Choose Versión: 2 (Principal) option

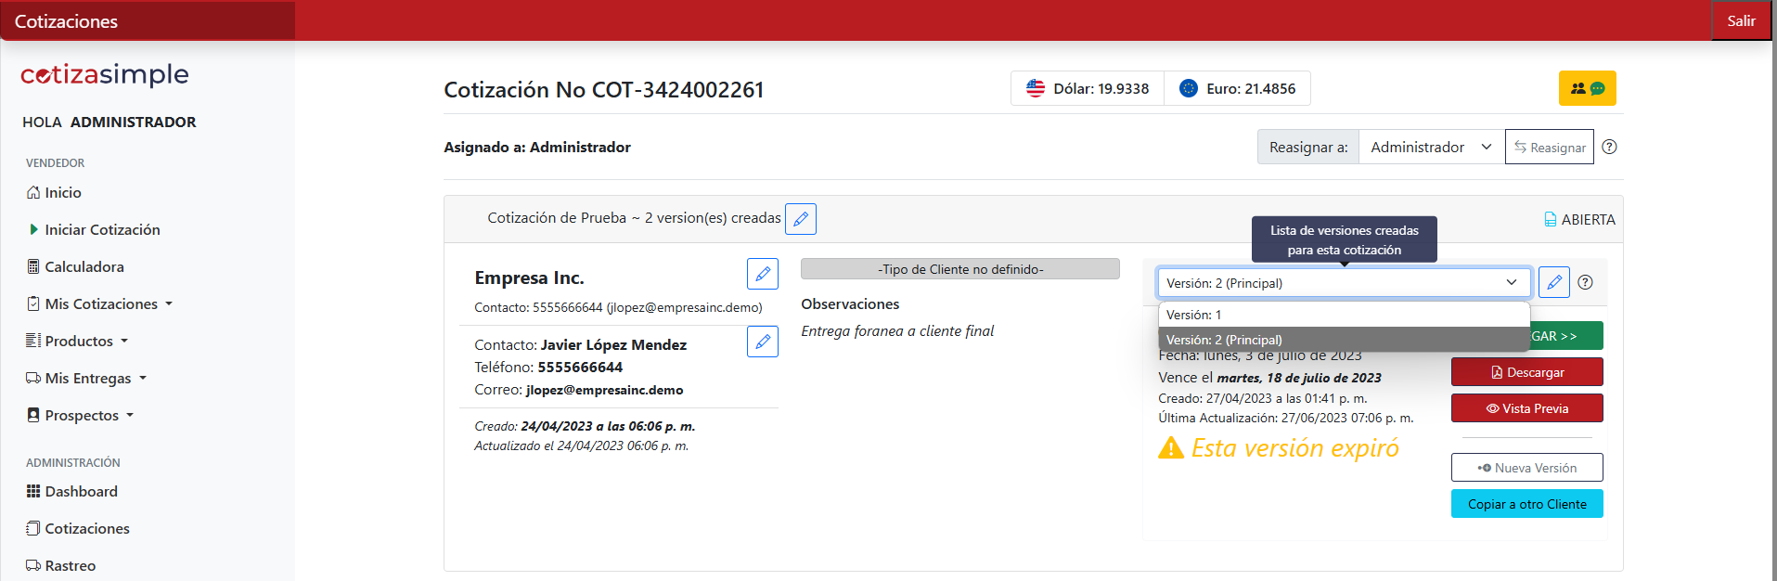point(1343,340)
